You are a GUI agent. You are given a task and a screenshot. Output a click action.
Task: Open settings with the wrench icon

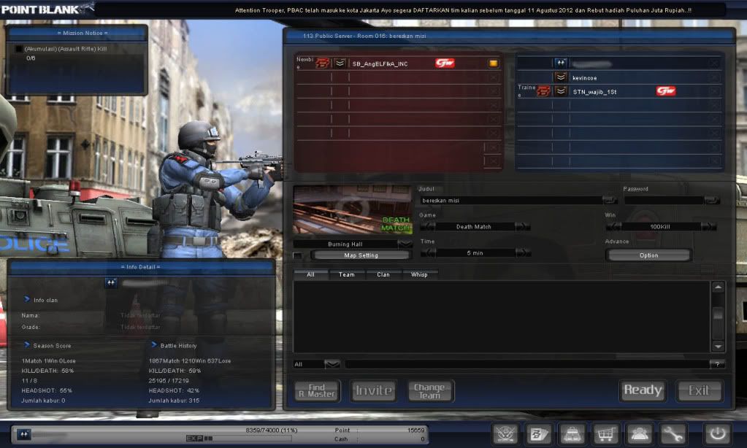[x=673, y=433]
